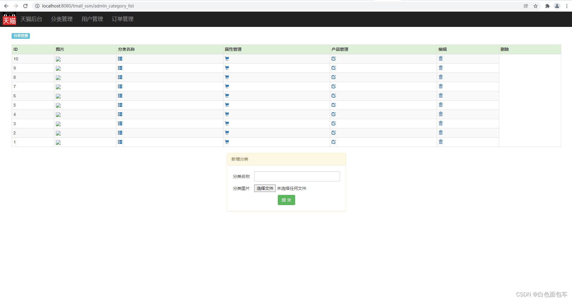Open the list icon for ID 9
The height and width of the screenshot is (300, 572).
click(120, 68)
